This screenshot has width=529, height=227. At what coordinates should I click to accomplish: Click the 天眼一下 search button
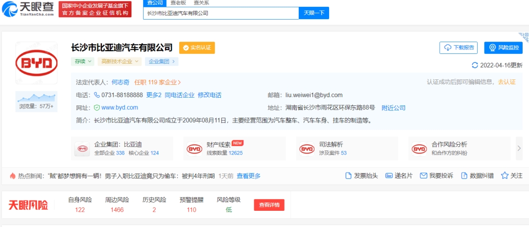[314, 13]
